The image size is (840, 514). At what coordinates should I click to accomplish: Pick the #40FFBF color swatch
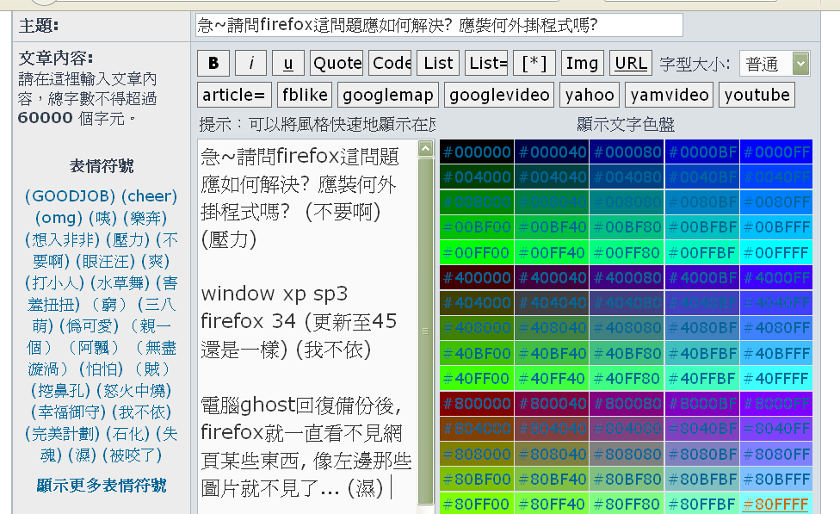(x=702, y=379)
